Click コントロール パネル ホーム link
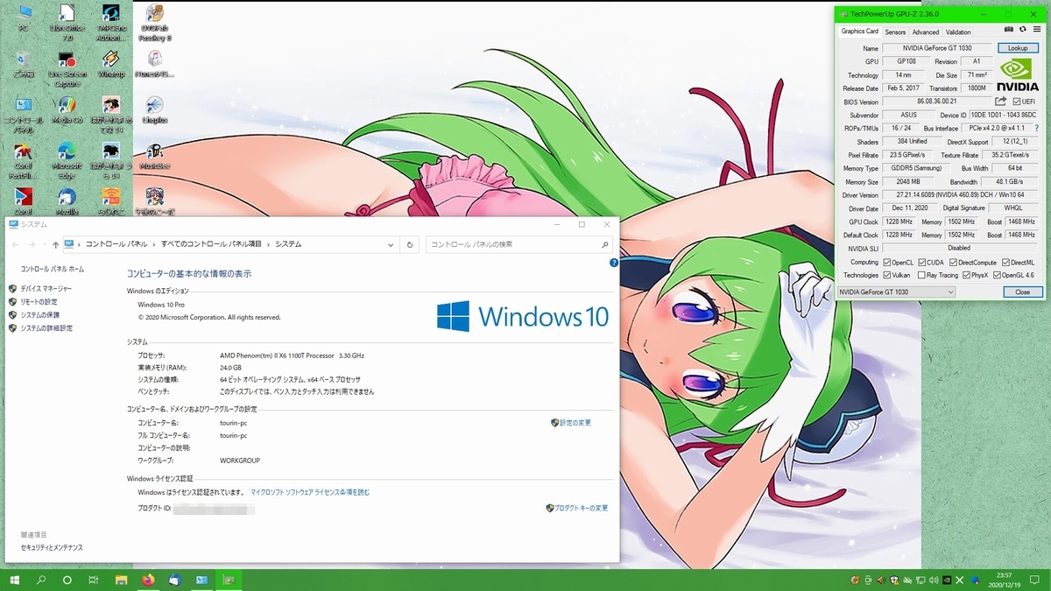The height and width of the screenshot is (591, 1051). 53,269
